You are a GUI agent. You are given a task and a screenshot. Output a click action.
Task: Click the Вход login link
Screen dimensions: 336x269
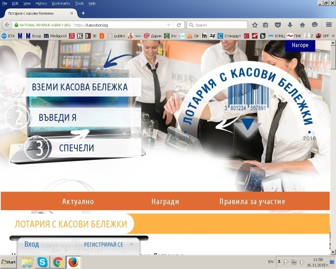[x=31, y=245]
